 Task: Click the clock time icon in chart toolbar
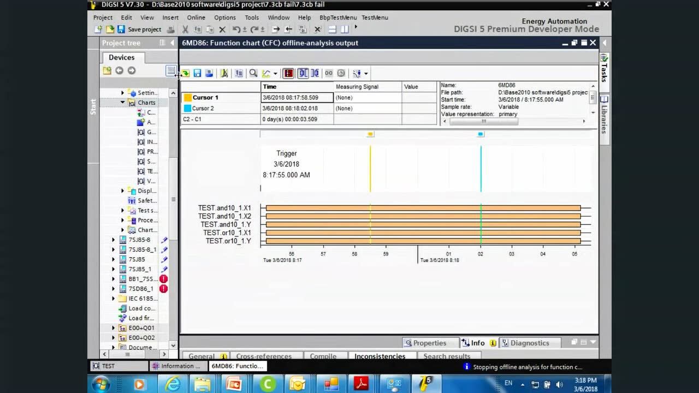point(341,73)
